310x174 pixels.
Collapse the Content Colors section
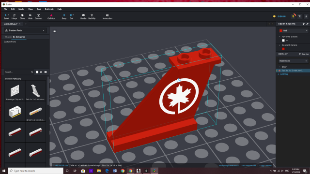click(x=279, y=45)
